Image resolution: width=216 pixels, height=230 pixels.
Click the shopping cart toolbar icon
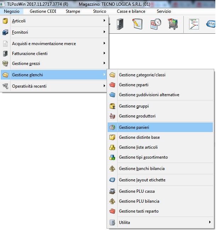pos(172,24)
